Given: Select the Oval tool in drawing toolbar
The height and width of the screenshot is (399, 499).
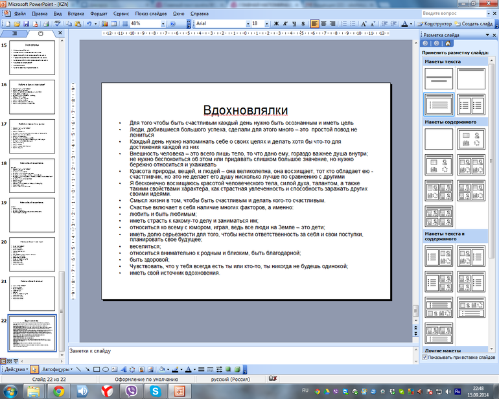Looking at the screenshot, I should 106,369.
